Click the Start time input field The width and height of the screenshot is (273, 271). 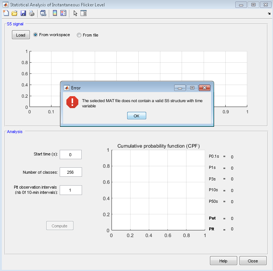pos(70,154)
